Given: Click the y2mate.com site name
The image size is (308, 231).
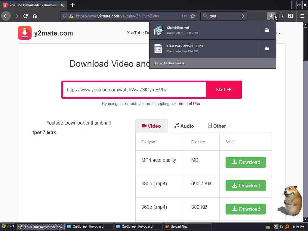Looking at the screenshot, I should 54,33.
